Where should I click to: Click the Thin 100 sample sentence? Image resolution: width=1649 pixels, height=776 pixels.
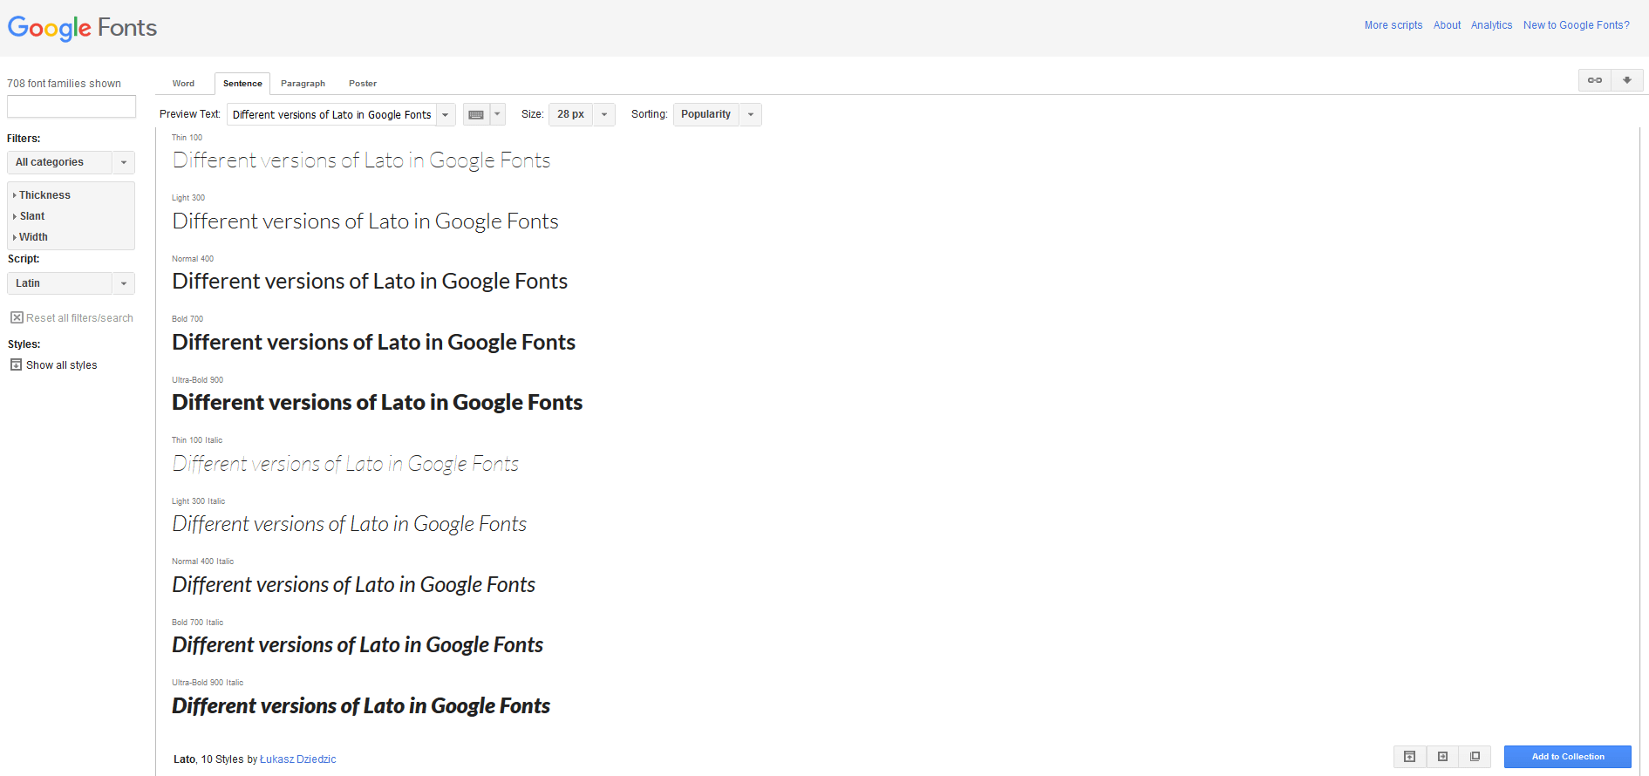click(362, 160)
